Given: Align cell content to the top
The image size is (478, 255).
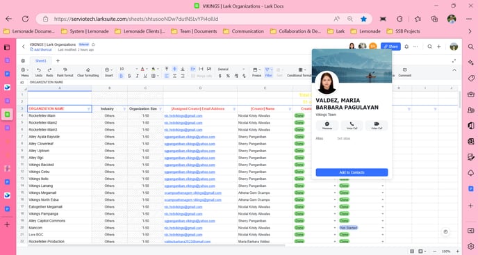Looking at the screenshot, I should 167,69.
